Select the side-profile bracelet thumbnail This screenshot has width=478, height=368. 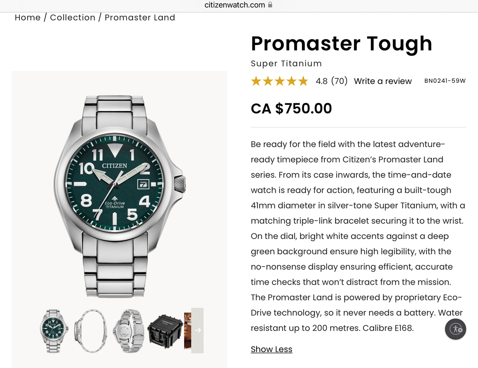tap(91, 331)
